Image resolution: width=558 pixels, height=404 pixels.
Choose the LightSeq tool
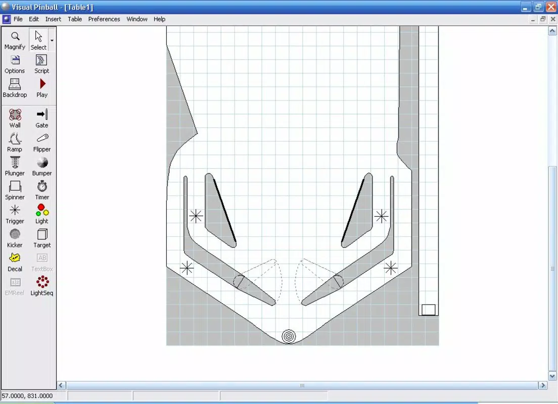tap(41, 286)
